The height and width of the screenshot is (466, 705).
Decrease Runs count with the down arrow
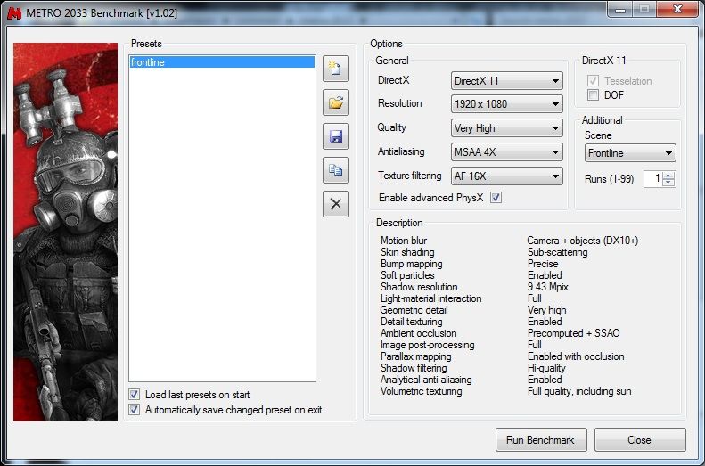click(x=668, y=183)
